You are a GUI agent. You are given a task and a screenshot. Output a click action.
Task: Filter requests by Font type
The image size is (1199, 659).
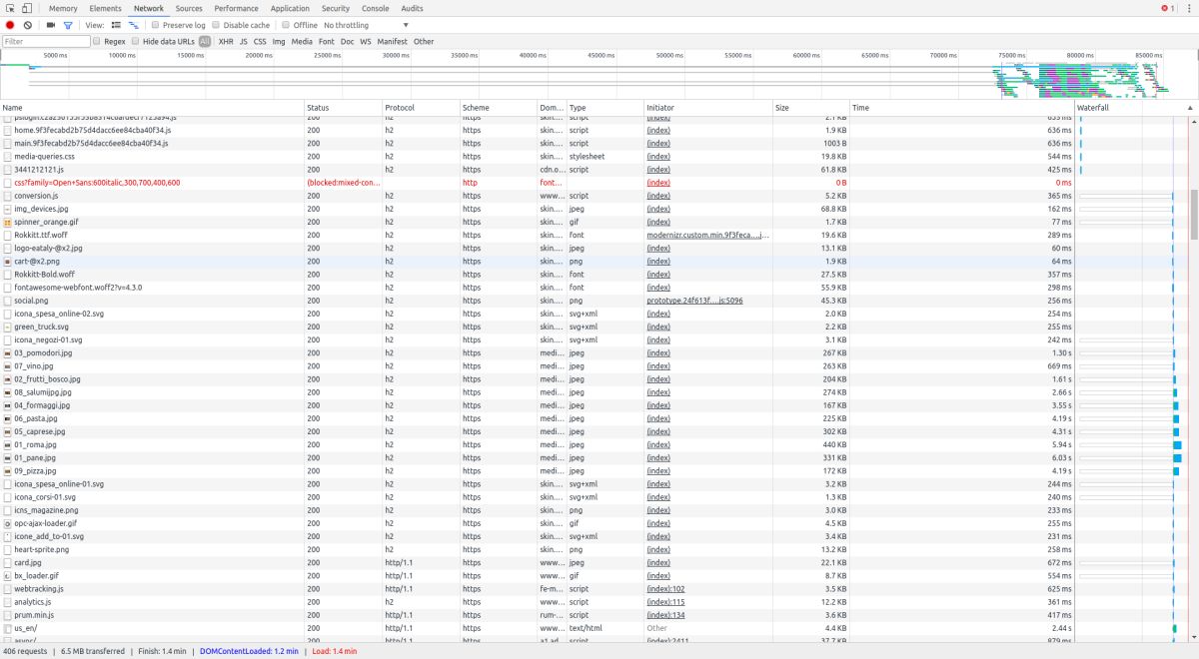click(x=327, y=42)
